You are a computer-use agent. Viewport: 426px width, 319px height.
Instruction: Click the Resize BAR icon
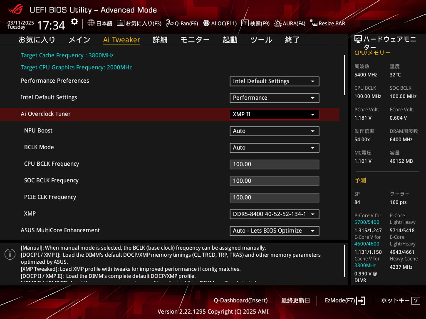(314, 23)
